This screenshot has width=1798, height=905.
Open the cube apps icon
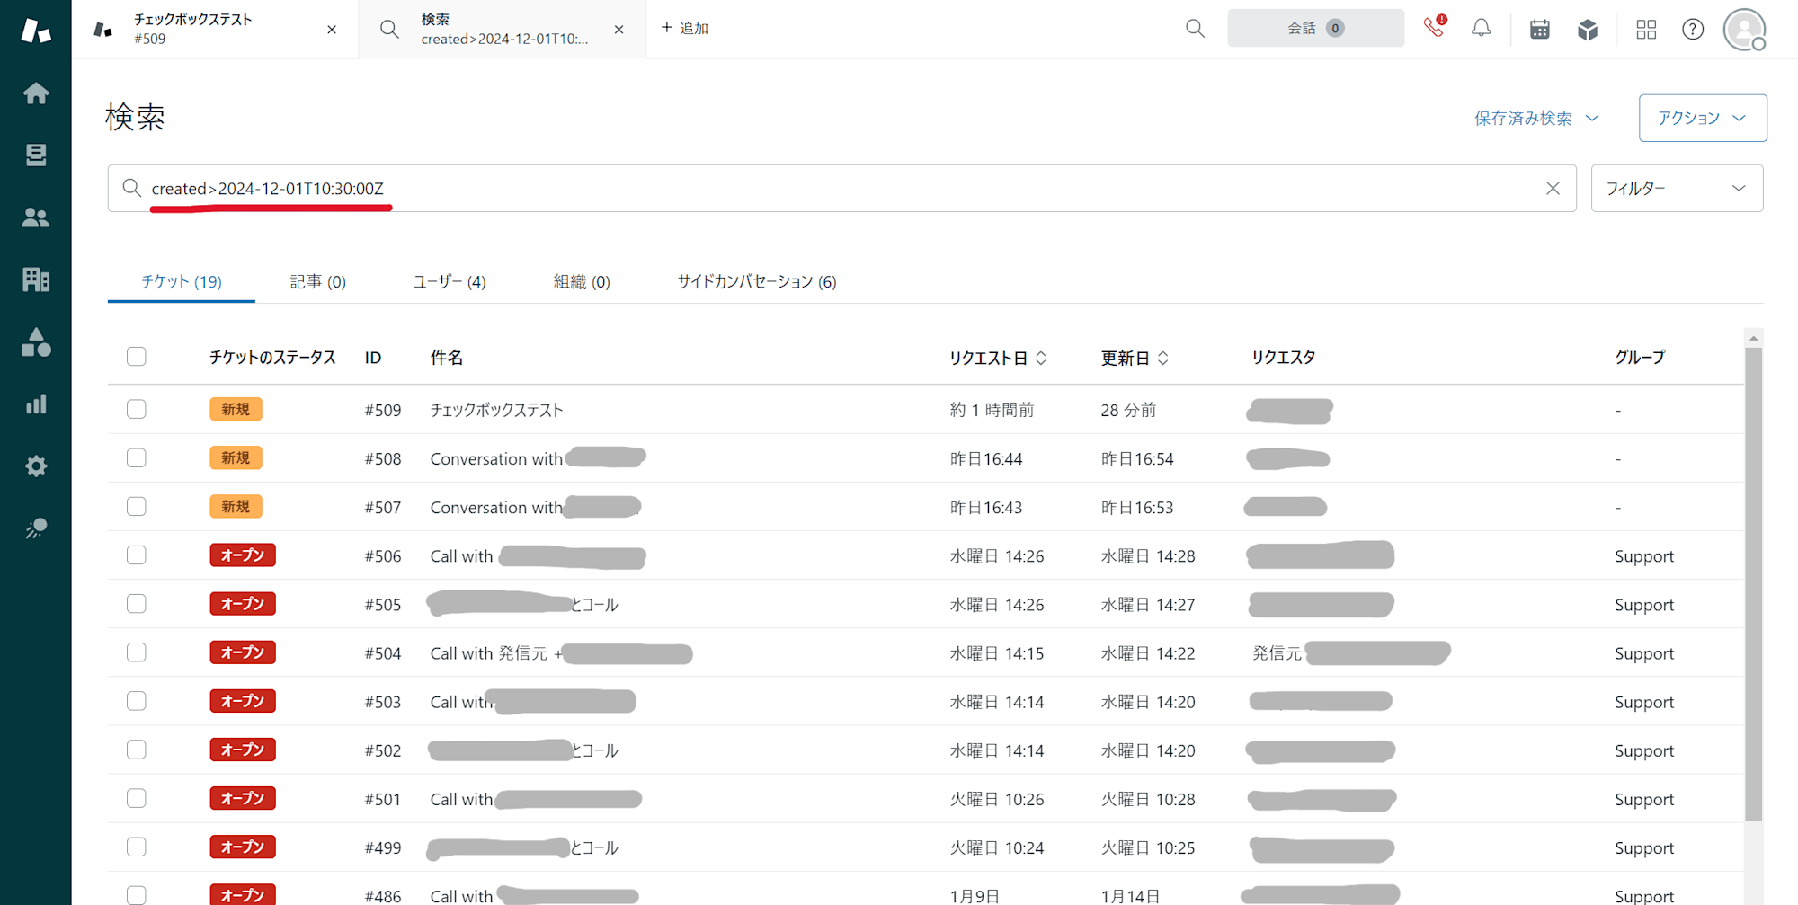(x=1588, y=29)
